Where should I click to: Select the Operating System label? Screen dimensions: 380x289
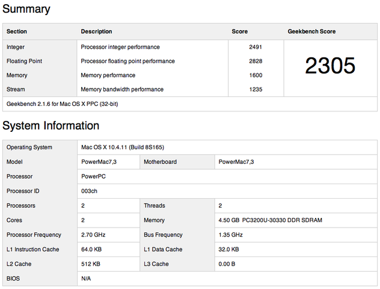(29, 148)
